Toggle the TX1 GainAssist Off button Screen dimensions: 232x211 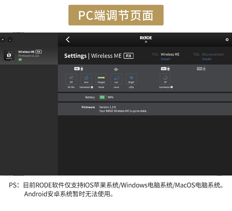(165, 79)
